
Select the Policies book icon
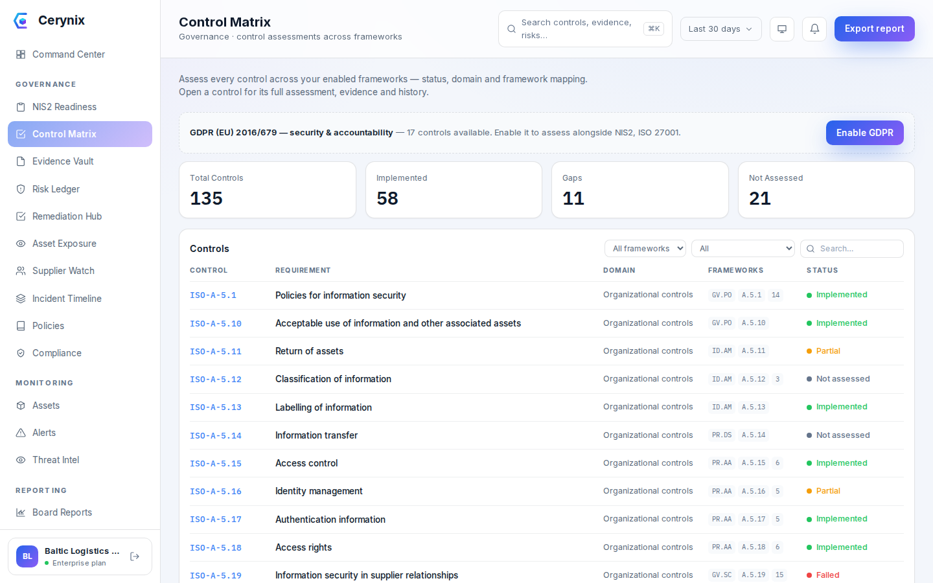tap(21, 326)
